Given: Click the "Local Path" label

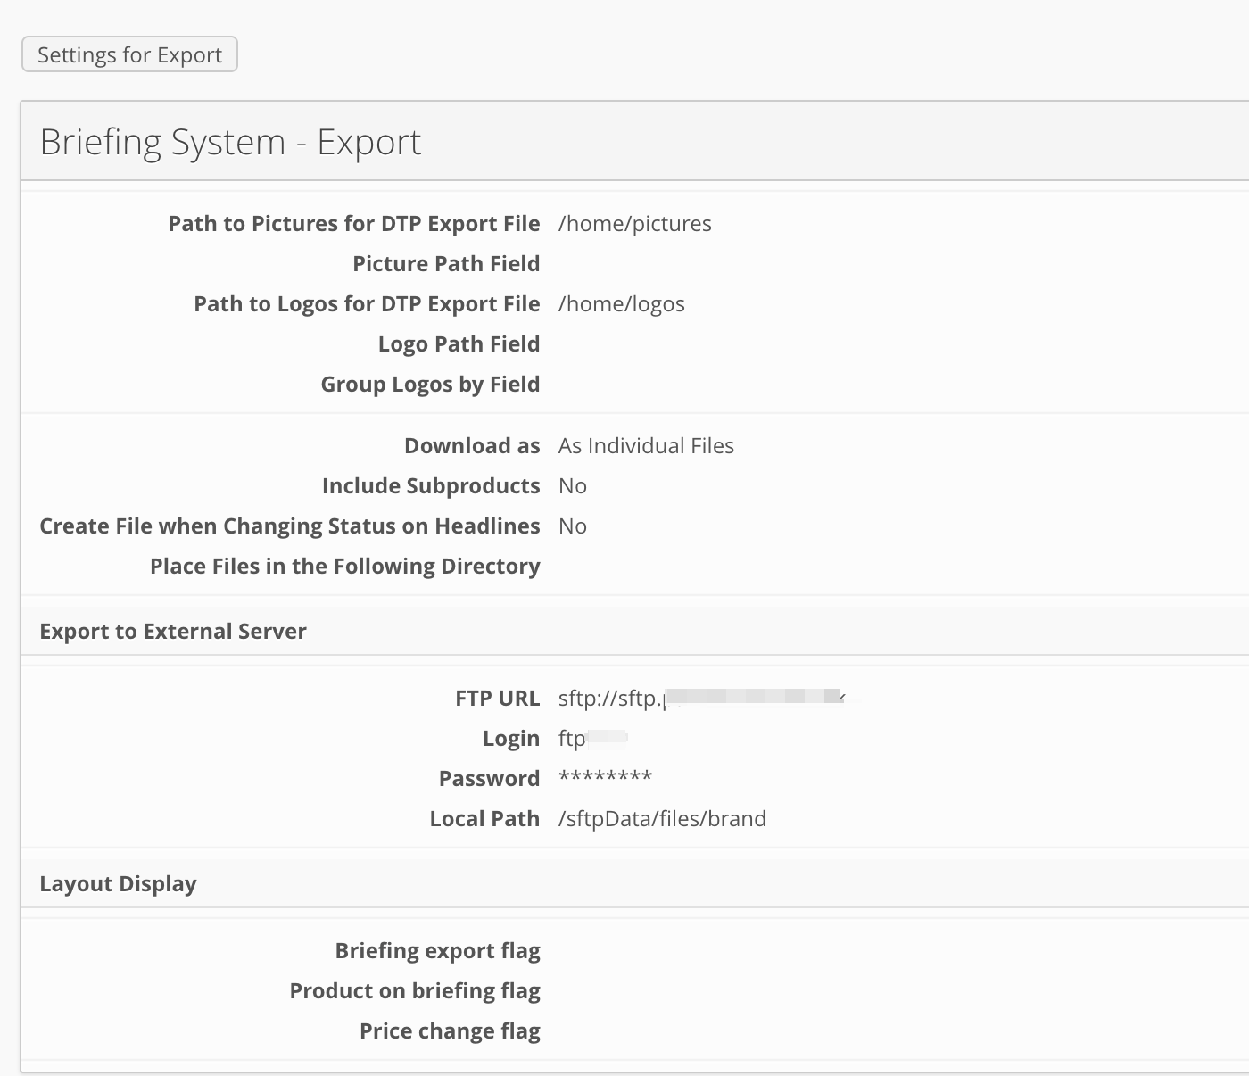Looking at the screenshot, I should point(484,819).
